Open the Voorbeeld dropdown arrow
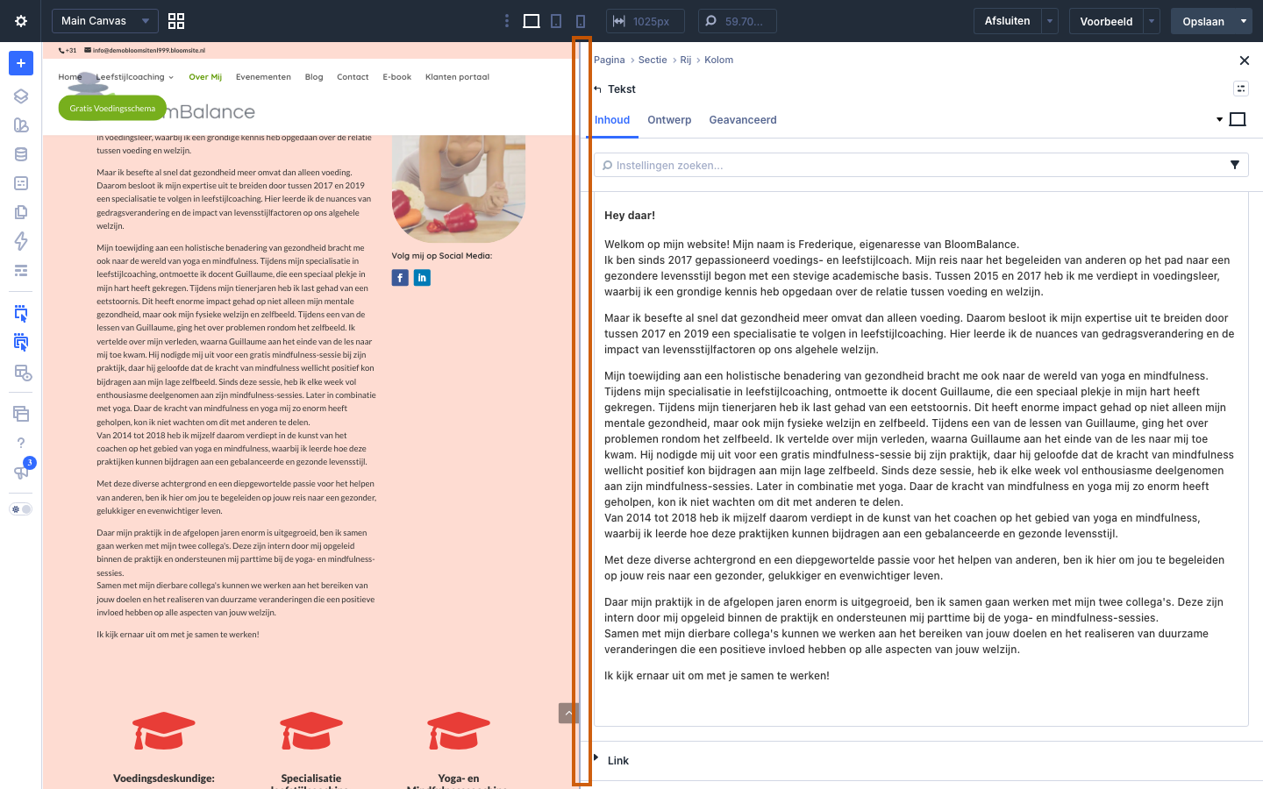 point(1152,21)
